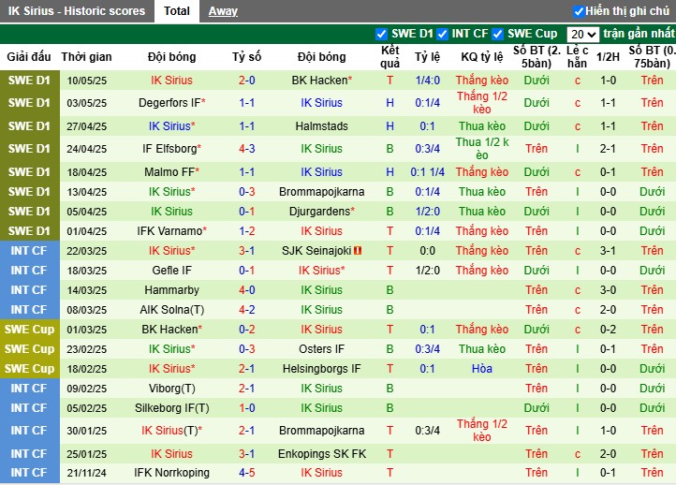
Task: Click IK Sirius(T) in 30/01/25 row
Action: (169, 431)
